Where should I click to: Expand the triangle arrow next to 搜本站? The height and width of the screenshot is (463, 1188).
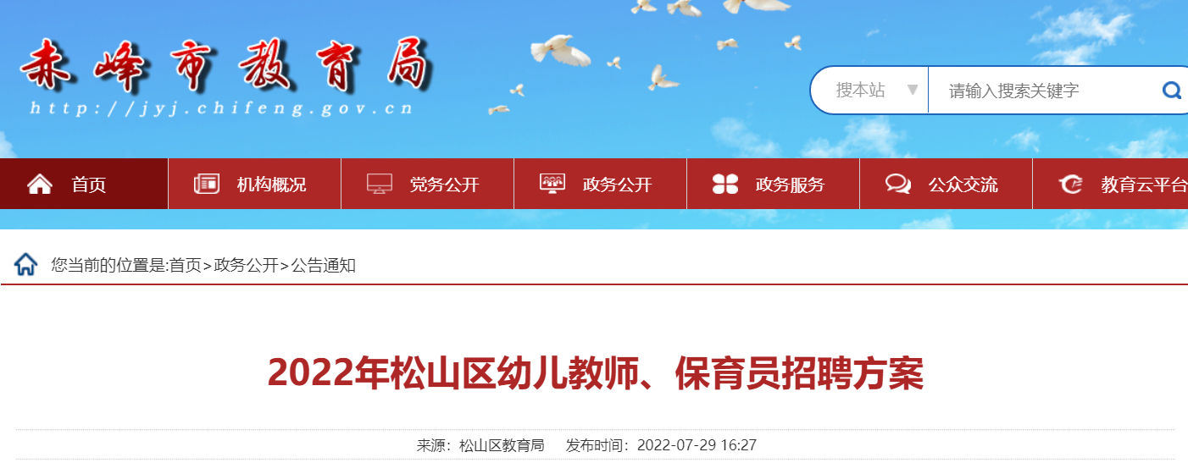click(x=913, y=90)
